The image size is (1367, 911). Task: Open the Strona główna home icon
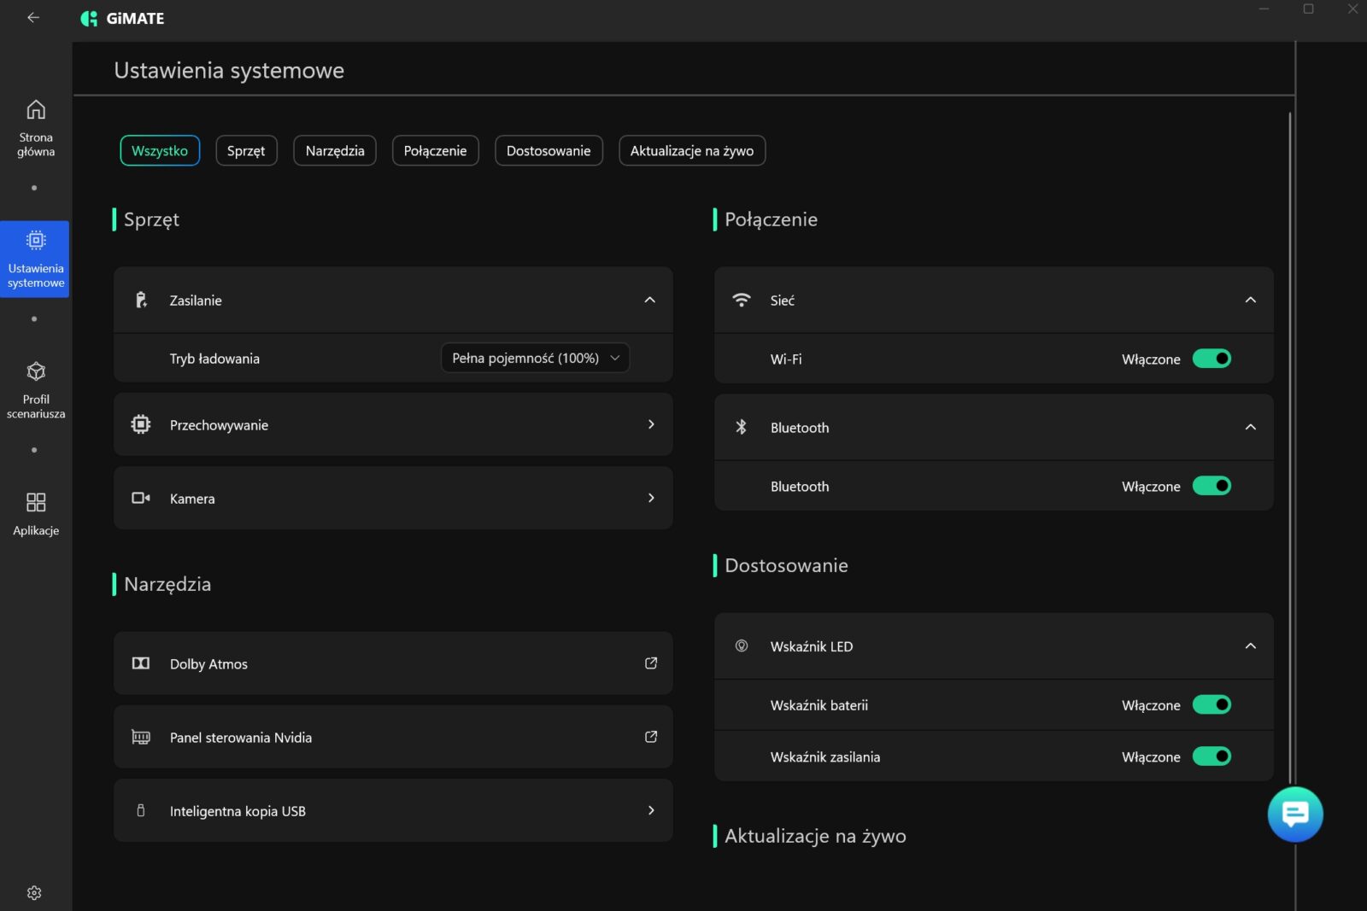(x=35, y=110)
